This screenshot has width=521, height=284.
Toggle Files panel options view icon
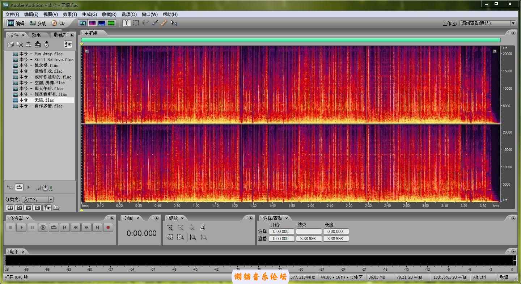coord(68,44)
